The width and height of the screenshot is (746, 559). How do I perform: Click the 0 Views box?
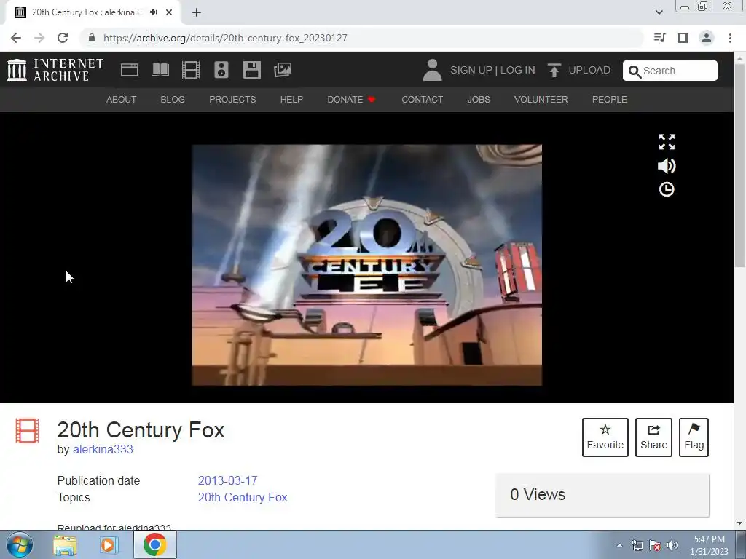[602, 495]
